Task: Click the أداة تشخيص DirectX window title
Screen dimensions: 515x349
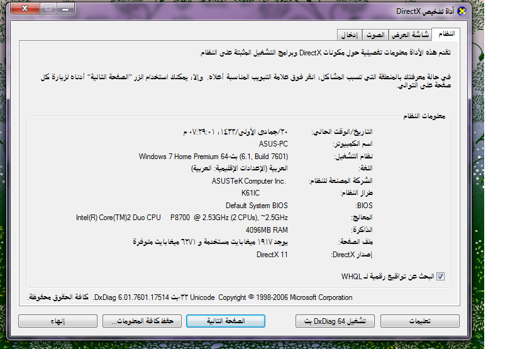Action: tap(425, 11)
